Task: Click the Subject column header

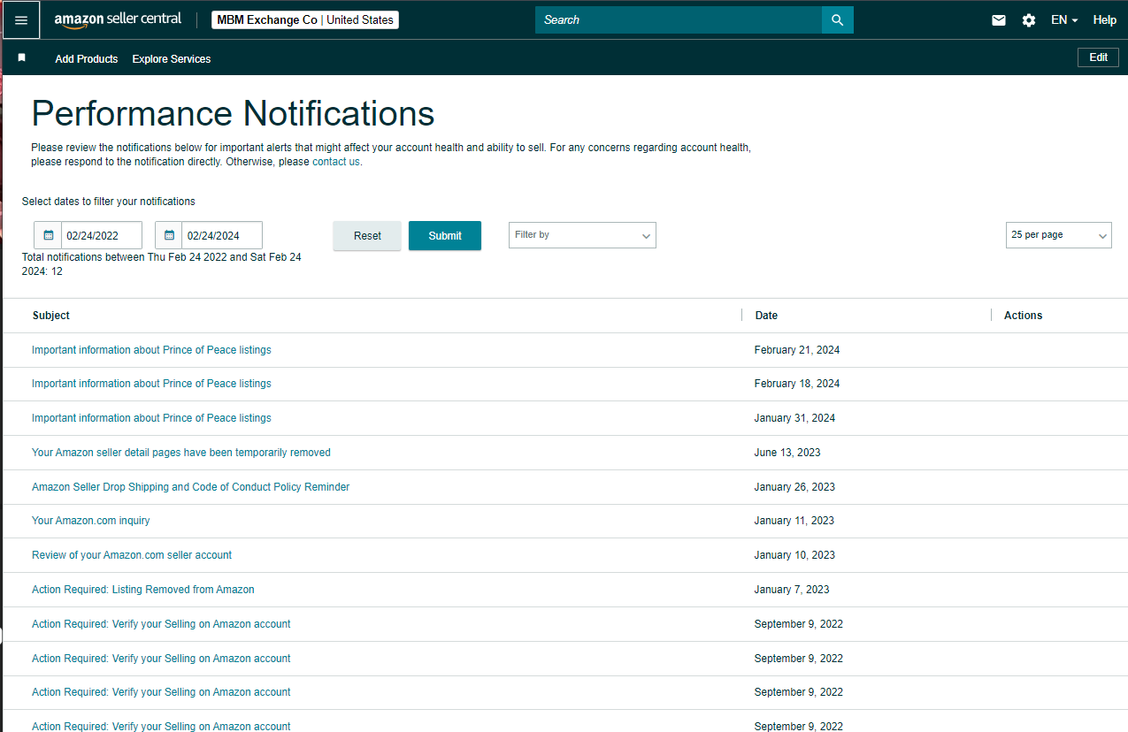Action: [51, 316]
